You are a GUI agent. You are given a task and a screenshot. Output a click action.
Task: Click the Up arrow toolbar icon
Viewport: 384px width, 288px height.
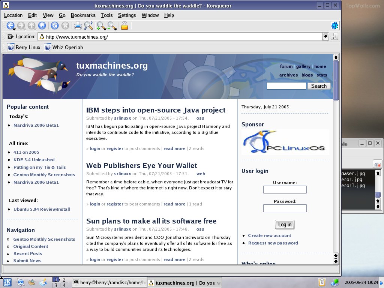[x=31, y=25]
